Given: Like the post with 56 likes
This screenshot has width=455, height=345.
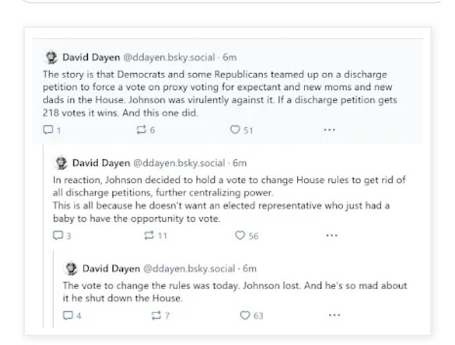Looking at the screenshot, I should pos(246,235).
